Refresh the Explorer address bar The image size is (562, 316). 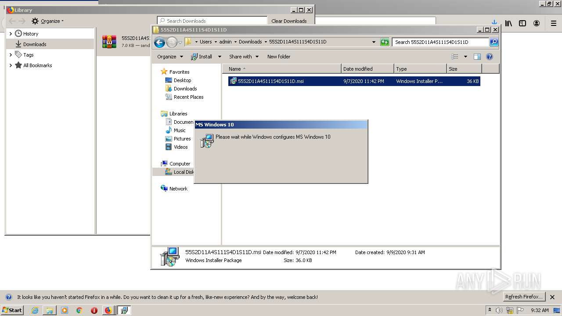coord(385,42)
